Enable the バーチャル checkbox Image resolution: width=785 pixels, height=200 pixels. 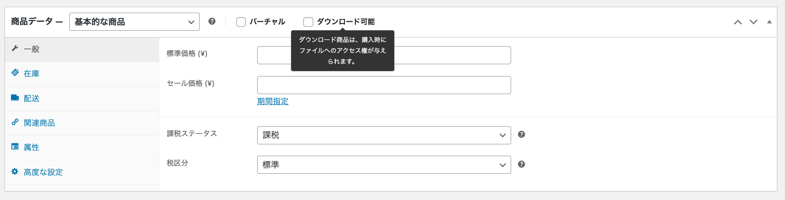pyautogui.click(x=241, y=22)
